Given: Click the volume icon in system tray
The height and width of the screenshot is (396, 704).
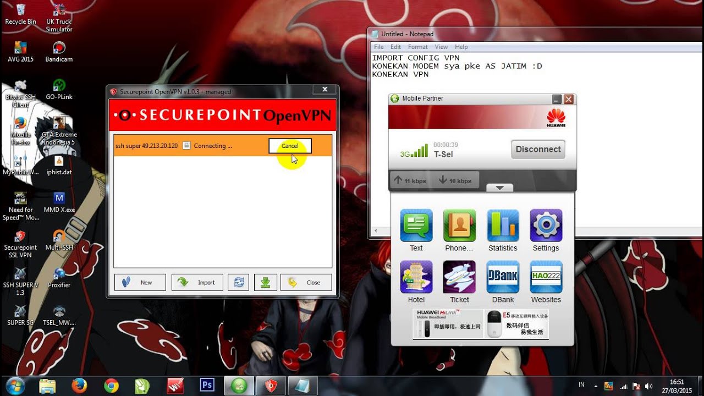Looking at the screenshot, I should click(648, 386).
